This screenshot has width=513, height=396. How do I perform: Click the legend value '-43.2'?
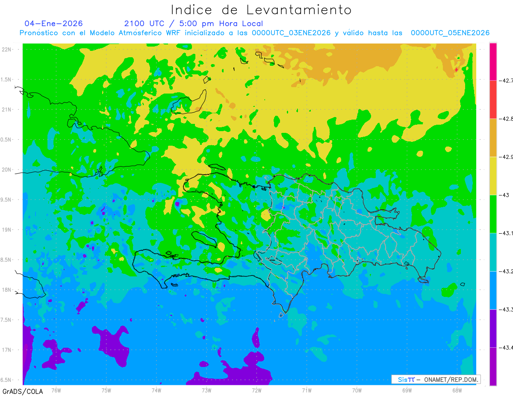click(505, 271)
